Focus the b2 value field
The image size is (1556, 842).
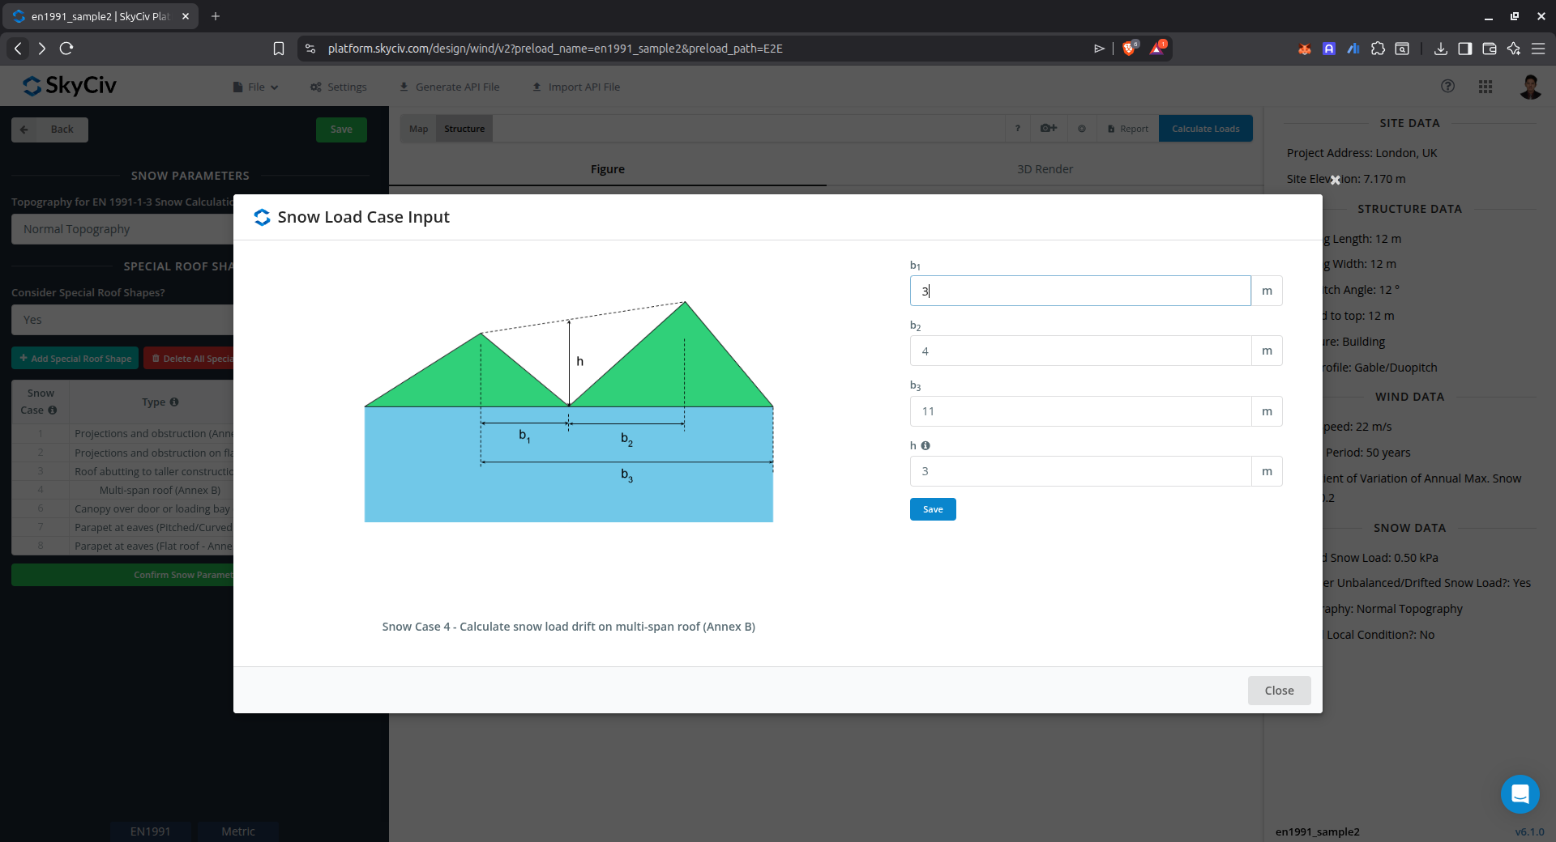(x=1079, y=351)
